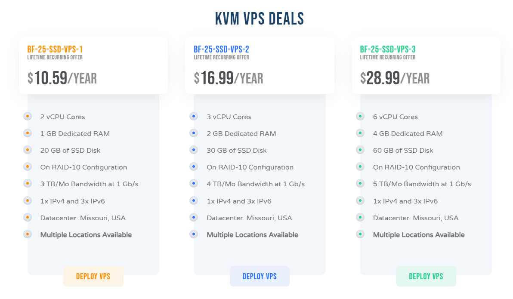Click the orange DEPLOY VPS button

coord(93,276)
